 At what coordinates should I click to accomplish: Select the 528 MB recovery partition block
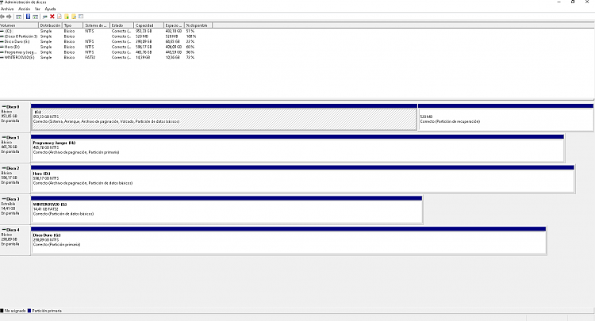(x=505, y=117)
